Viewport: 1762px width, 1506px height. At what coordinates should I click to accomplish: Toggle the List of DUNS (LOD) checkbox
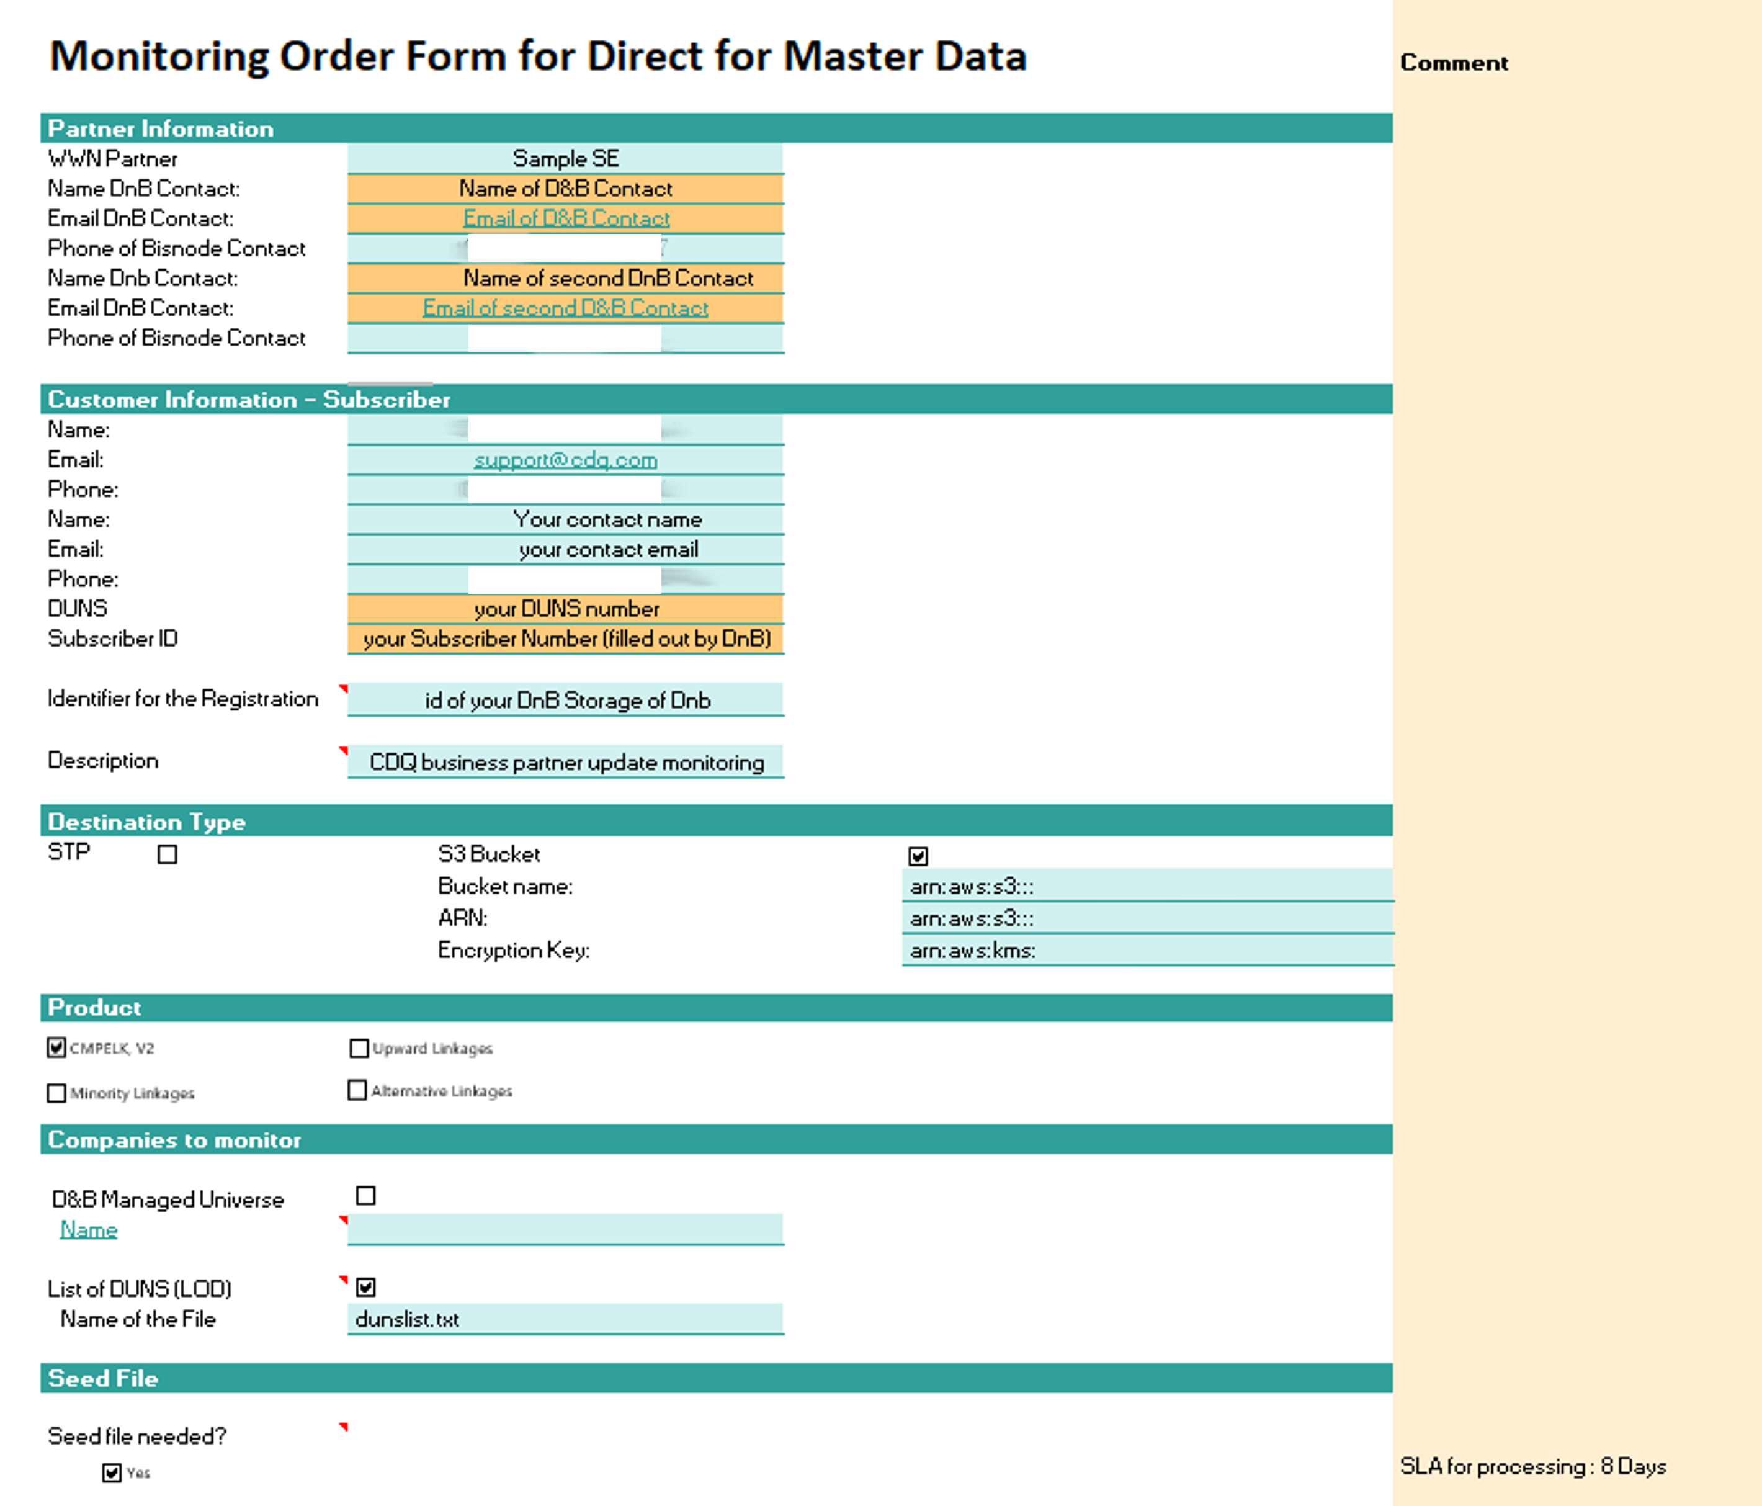(x=365, y=1286)
